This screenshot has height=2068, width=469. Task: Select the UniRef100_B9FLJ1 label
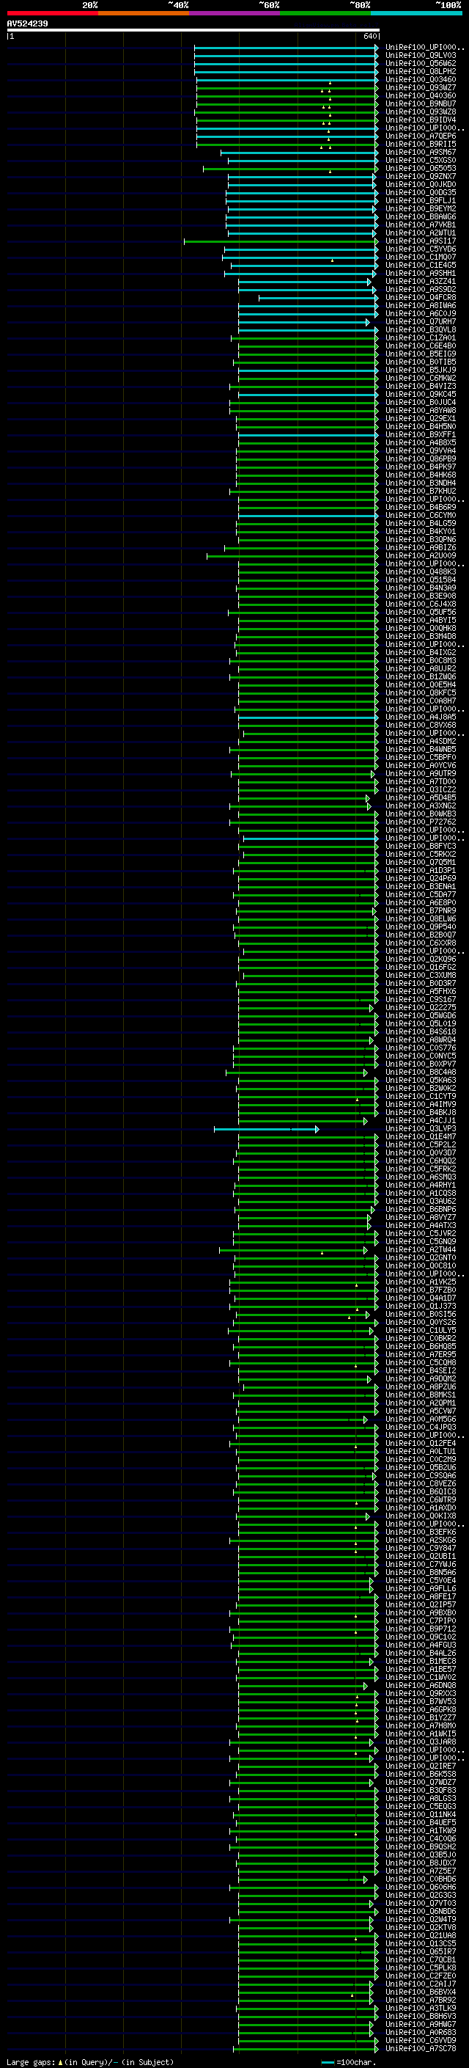tap(420, 201)
